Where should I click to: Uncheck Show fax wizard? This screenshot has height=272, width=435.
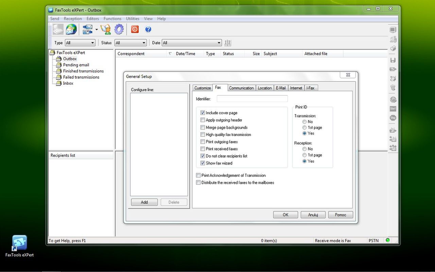tap(203, 163)
